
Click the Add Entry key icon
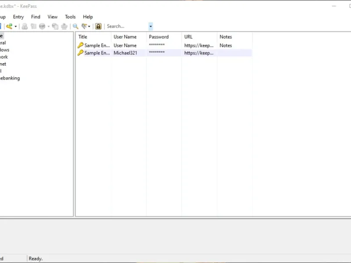pos(9,26)
